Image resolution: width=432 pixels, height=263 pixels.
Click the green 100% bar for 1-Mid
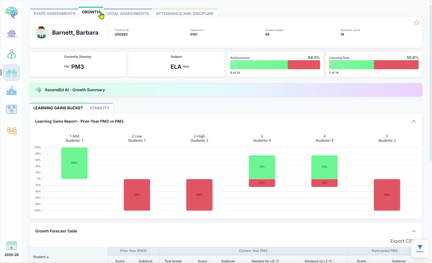74,163
